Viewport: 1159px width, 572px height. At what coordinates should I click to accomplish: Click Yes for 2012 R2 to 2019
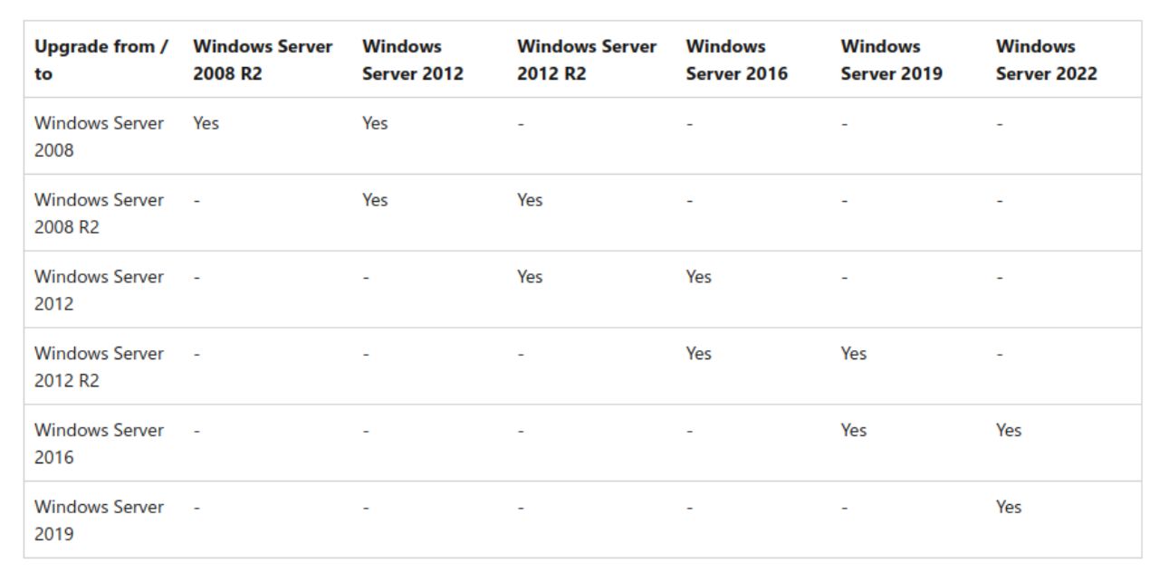pos(853,354)
